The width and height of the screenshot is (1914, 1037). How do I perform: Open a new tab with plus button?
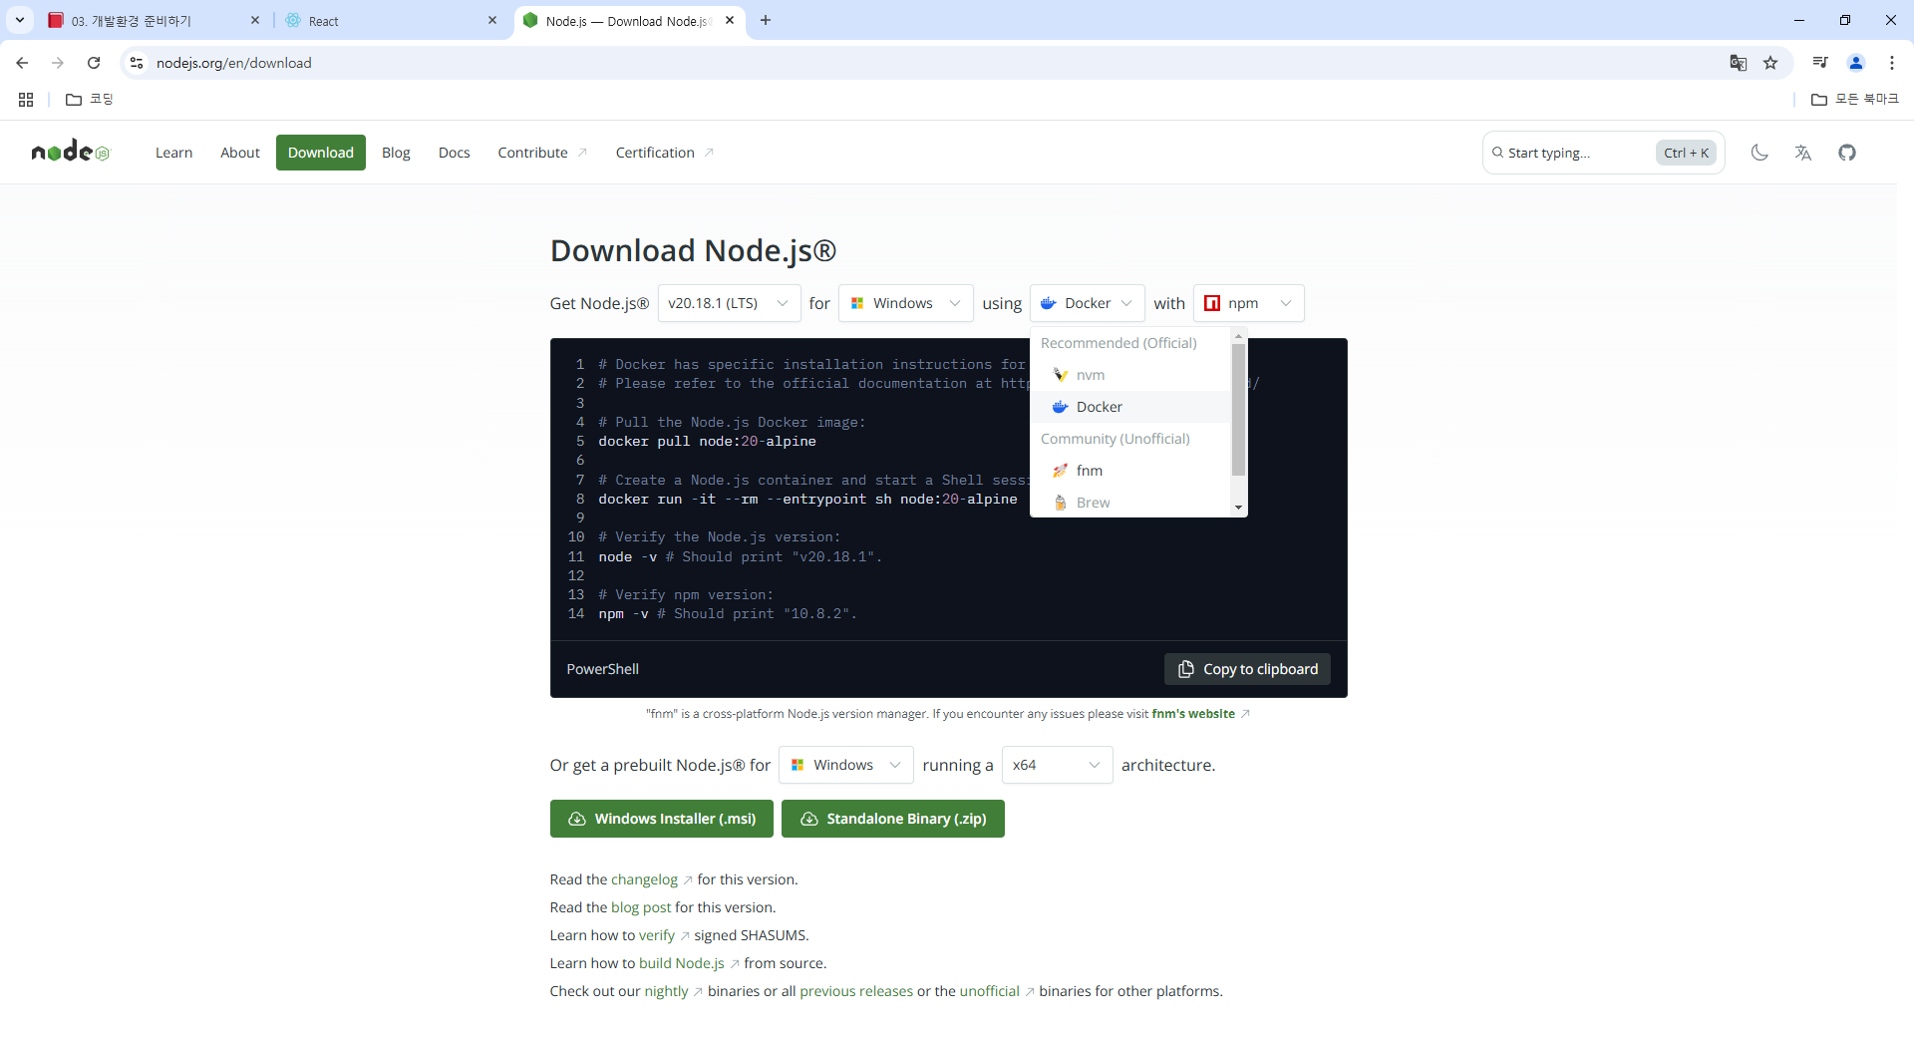[x=766, y=20]
